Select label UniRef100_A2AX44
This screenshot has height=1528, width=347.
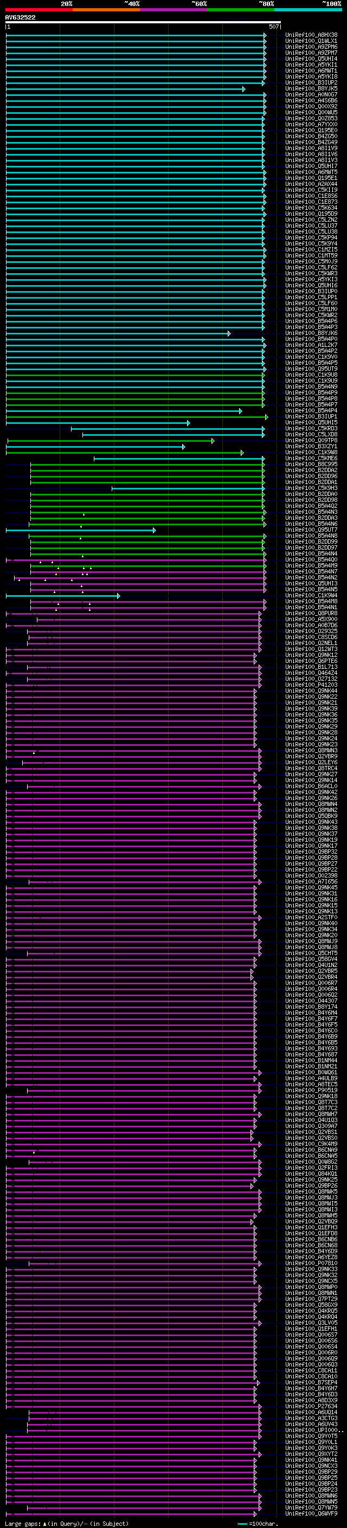point(311,184)
